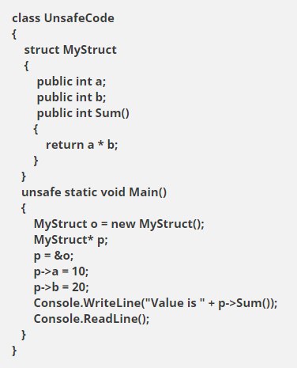Click the word 'unsafe' keyword in Main

click(41, 192)
